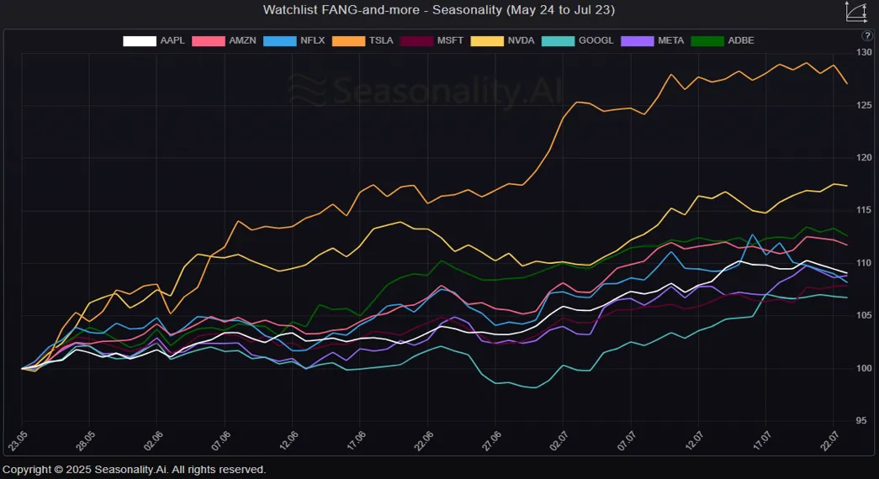Click the copyright text 'Seasonality.Ai. All rights reserved.'
The height and width of the screenshot is (479, 879).
(x=180, y=470)
